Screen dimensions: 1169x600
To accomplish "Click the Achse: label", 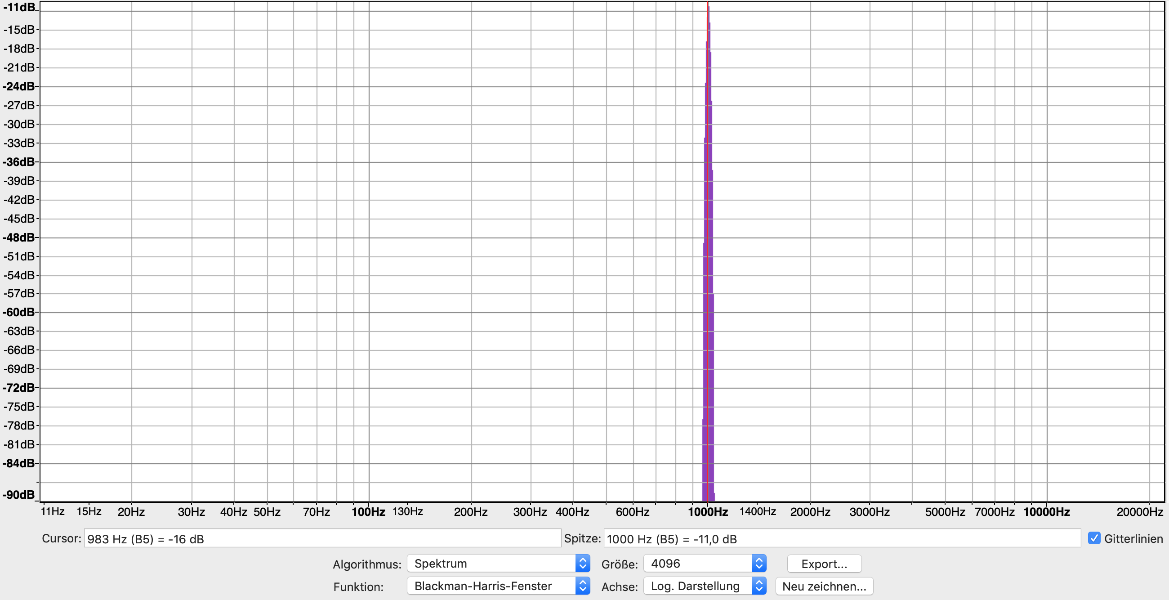I will (620, 587).
